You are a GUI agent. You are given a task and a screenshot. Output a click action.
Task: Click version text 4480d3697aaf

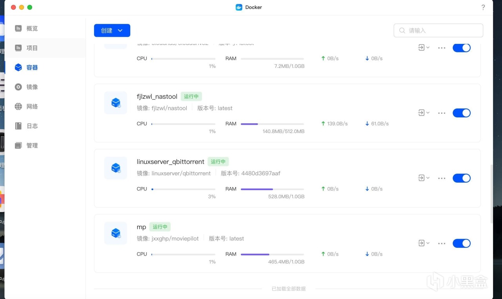pyautogui.click(x=260, y=173)
